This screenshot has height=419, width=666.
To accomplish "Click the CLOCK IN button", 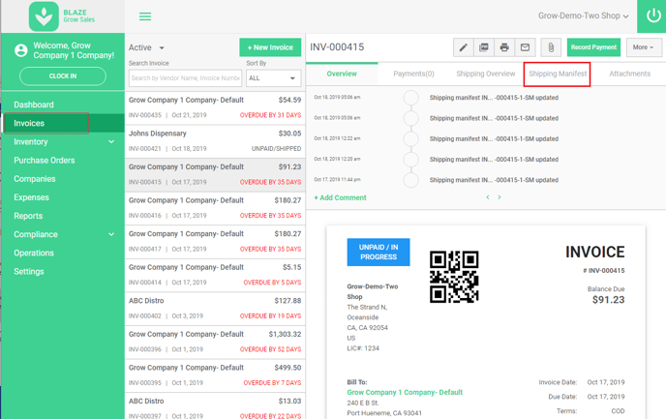I will click(x=63, y=76).
